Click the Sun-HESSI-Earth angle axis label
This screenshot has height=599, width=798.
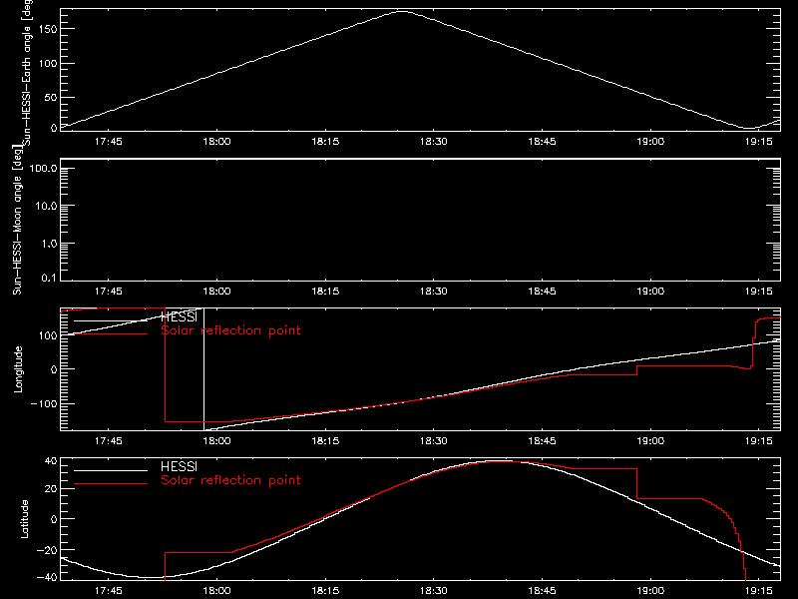27,72
